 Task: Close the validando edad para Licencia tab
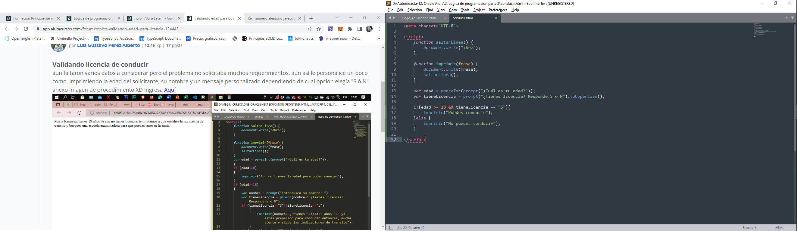pyautogui.click(x=239, y=19)
